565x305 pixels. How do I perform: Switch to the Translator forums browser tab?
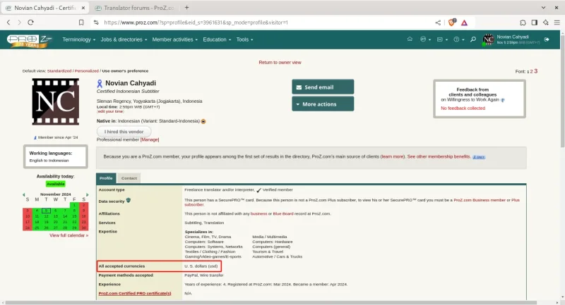tap(135, 8)
